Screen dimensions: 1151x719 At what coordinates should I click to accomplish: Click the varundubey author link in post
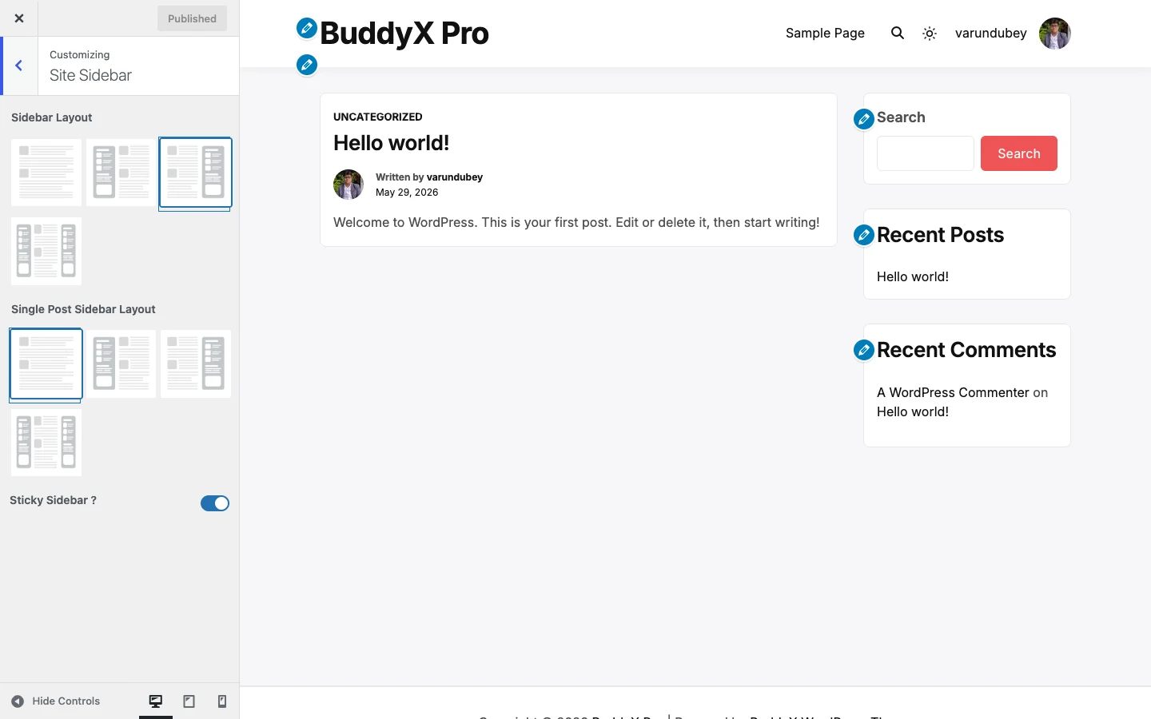click(455, 177)
